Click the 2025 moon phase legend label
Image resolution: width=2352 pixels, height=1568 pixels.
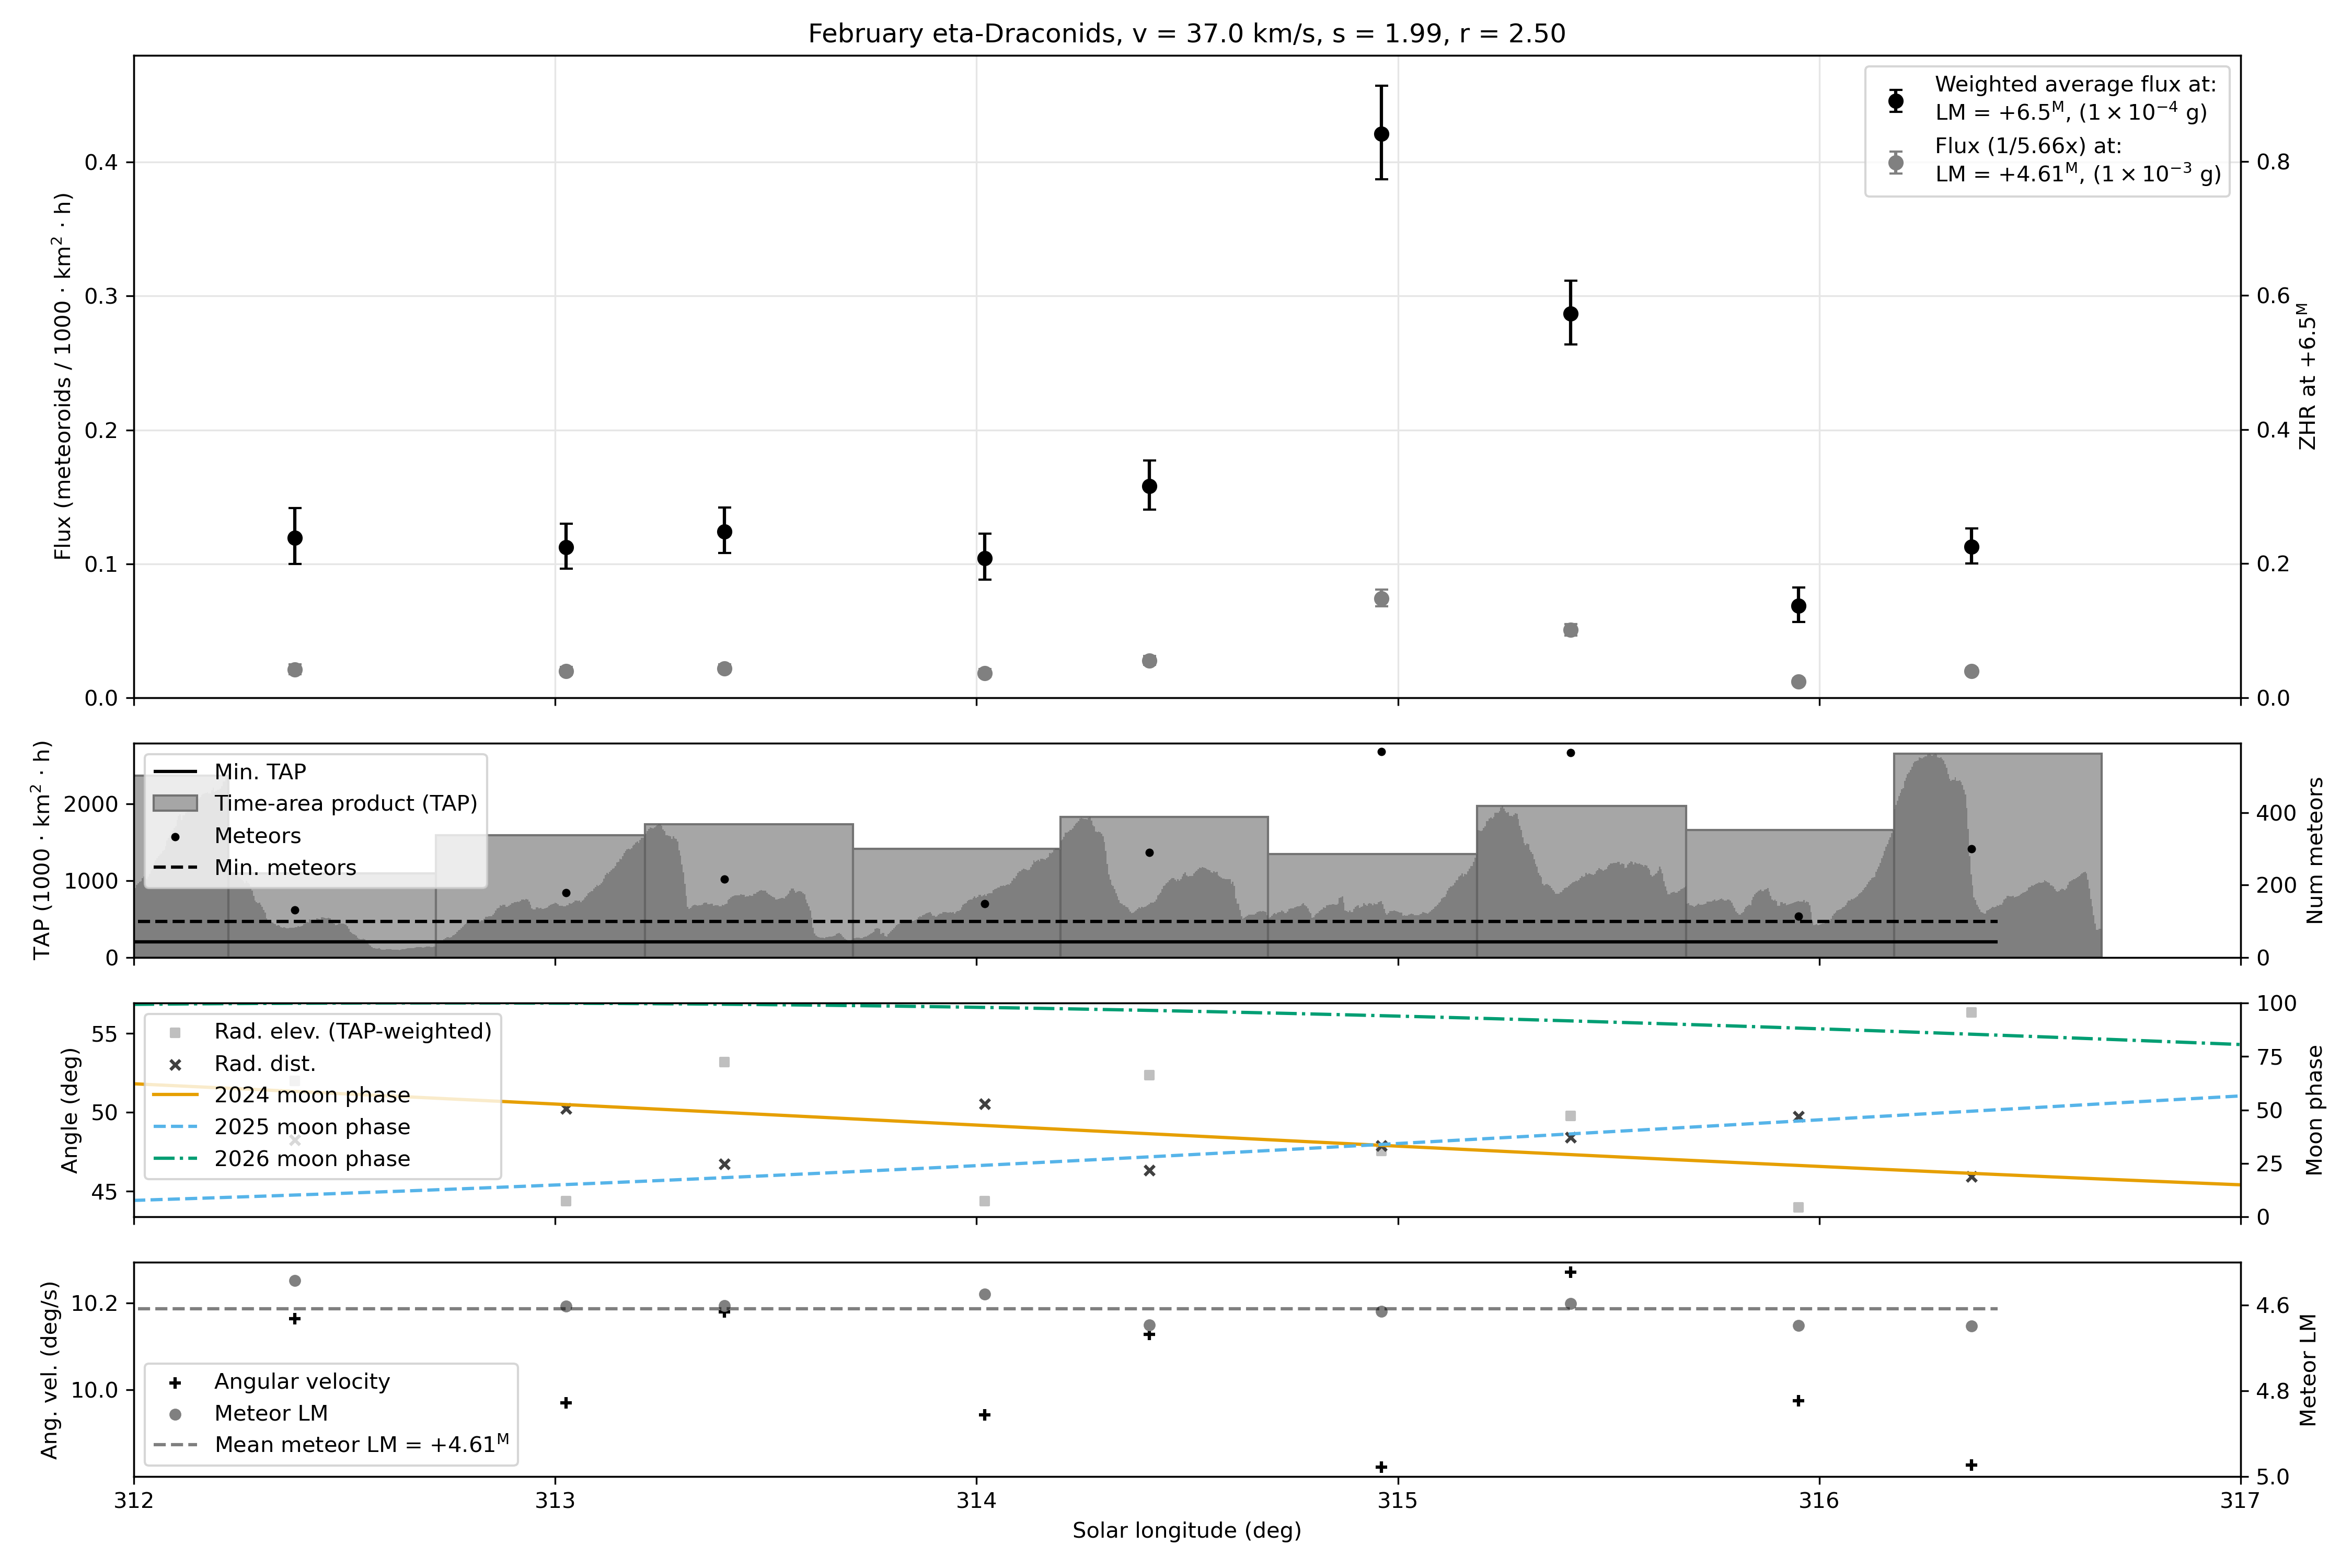coord(312,1127)
